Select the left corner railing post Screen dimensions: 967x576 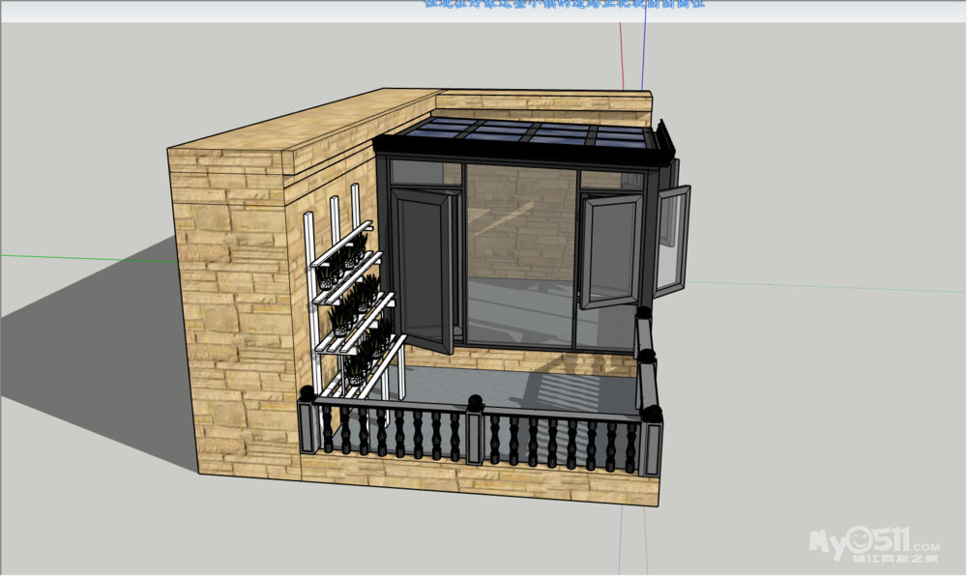[308, 421]
